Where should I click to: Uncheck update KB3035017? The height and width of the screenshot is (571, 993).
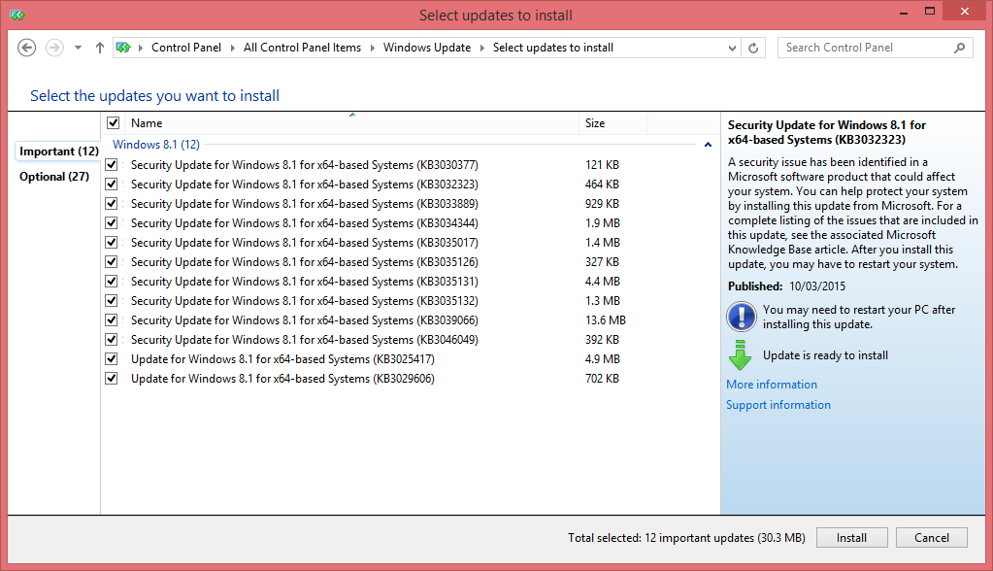[x=112, y=243]
